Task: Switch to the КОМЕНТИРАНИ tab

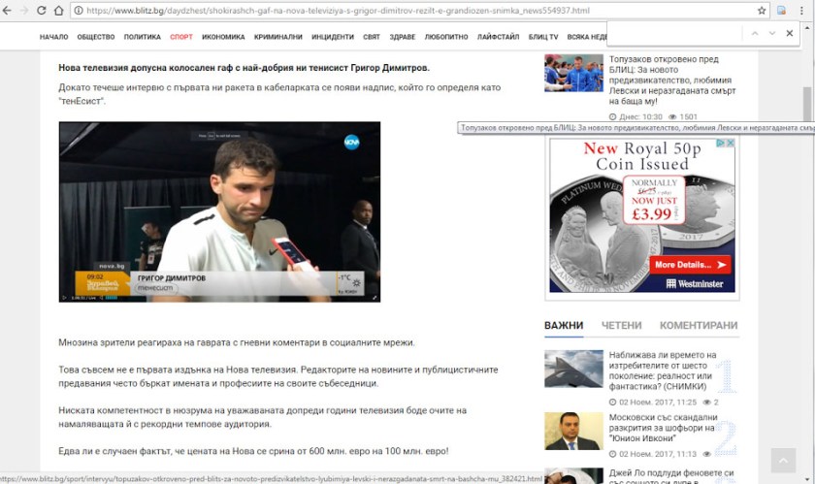Action: tap(699, 326)
